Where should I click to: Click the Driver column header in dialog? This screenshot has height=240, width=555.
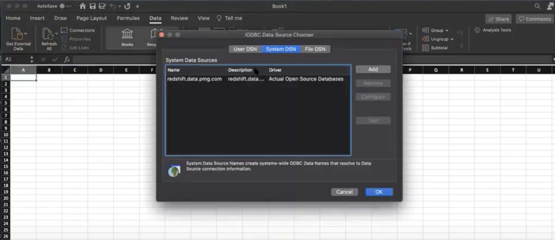275,70
